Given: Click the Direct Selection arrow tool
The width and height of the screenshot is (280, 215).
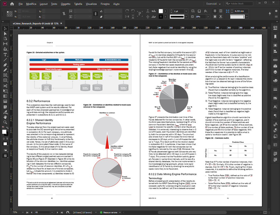Looking at the screenshot, I should click(5, 34).
